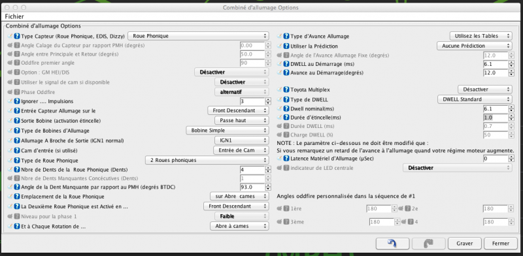Open Utilisez les Tables dropdown

coord(481,36)
